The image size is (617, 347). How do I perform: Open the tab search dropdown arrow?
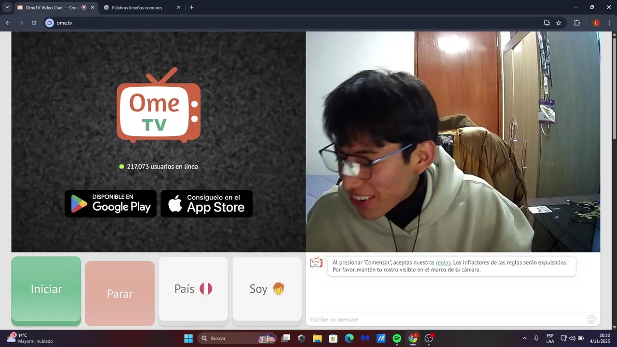(7, 8)
